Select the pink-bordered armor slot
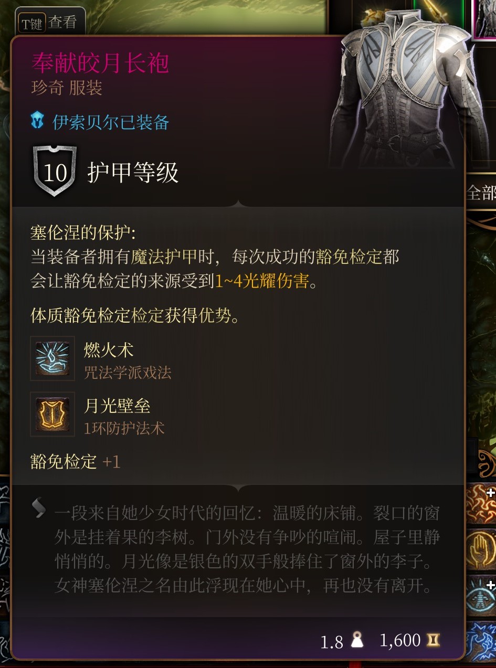Screen dimensions: 496x668 (484, 18)
